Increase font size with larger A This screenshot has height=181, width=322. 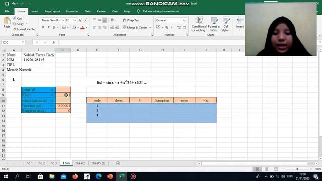[80, 20]
